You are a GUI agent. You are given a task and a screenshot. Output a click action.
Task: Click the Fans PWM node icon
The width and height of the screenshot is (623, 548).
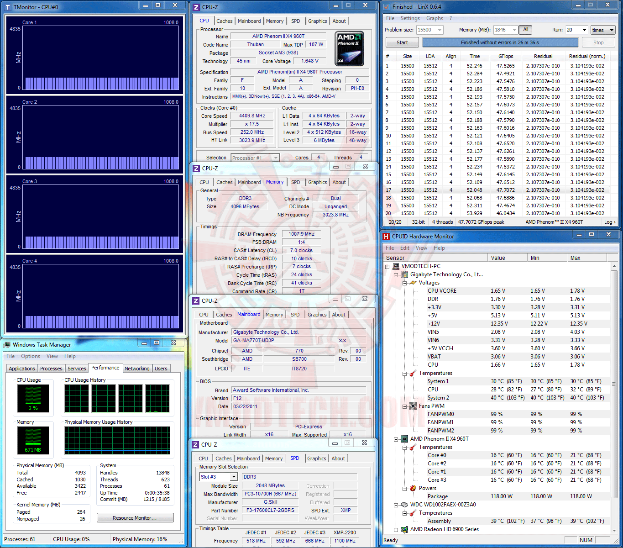pyautogui.click(x=413, y=406)
